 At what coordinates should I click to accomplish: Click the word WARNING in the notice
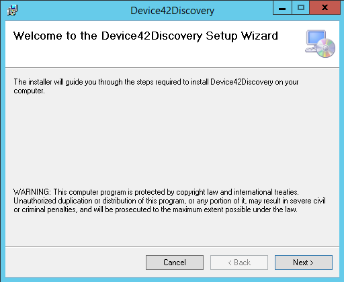(x=32, y=192)
